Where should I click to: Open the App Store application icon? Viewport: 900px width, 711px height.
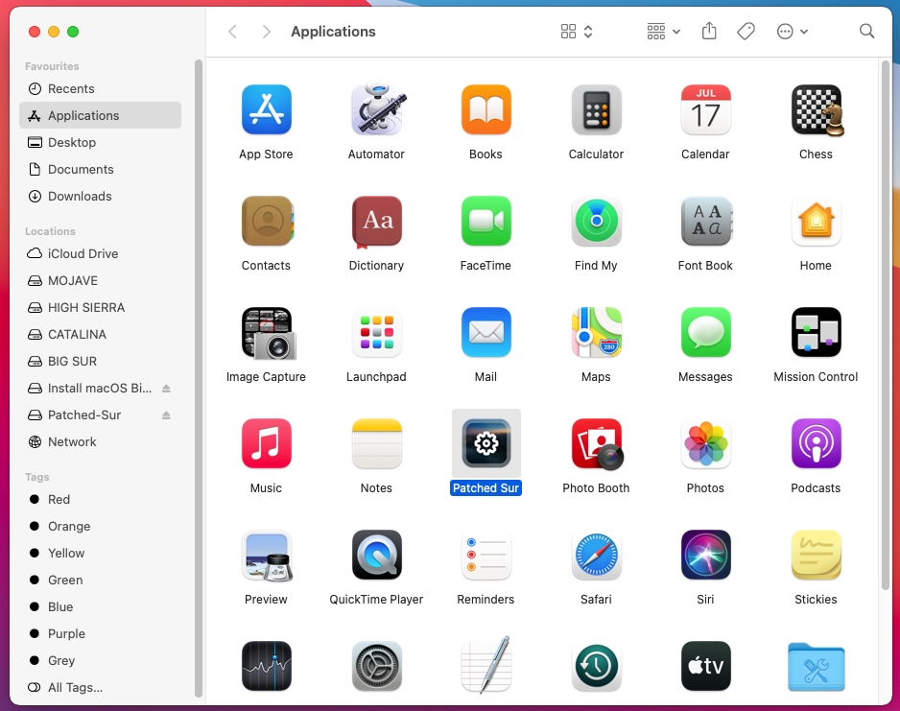pos(266,109)
